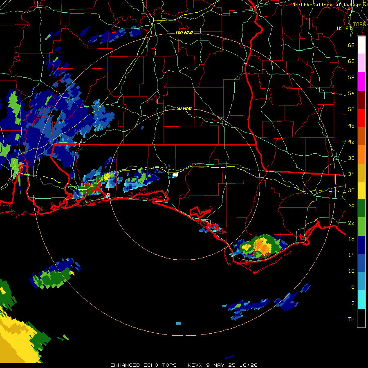The width and height of the screenshot is (368, 368).
Task: Click the K FT units label
Action: point(346,28)
